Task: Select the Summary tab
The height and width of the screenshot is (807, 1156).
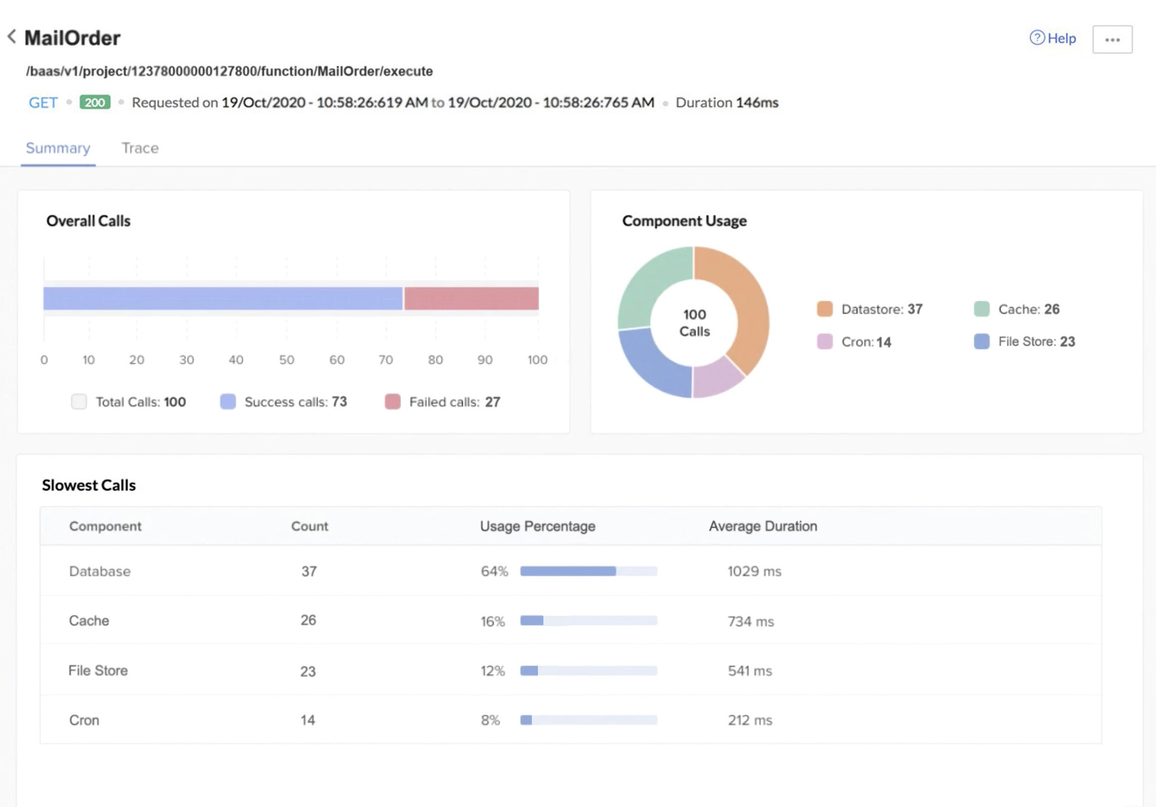Action: (x=58, y=148)
